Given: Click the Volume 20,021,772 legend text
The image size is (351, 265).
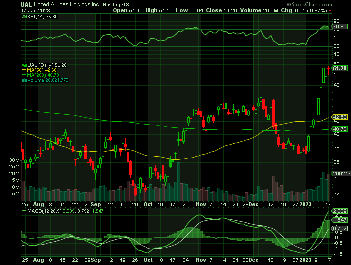Looking at the screenshot, I should (x=48, y=80).
